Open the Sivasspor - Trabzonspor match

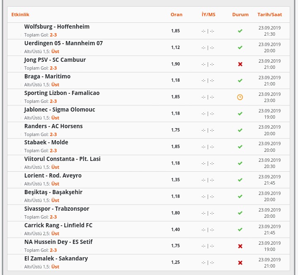[57, 209]
